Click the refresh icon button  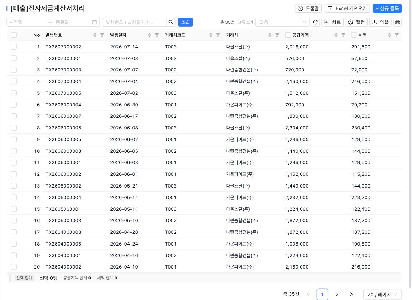[315, 22]
